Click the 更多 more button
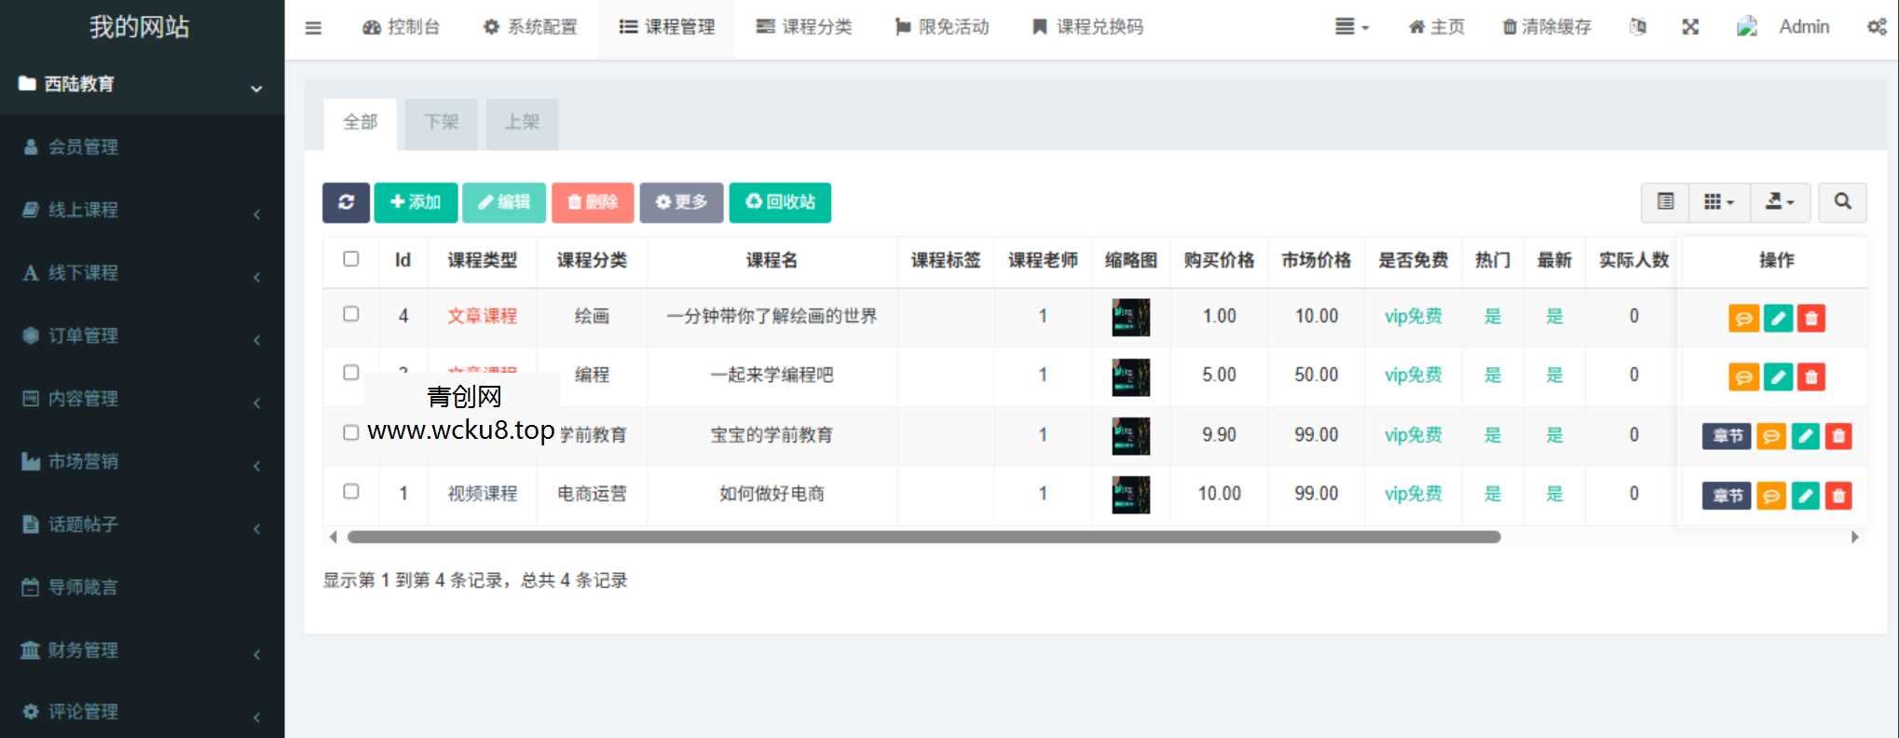The height and width of the screenshot is (738, 1899). [x=681, y=202]
